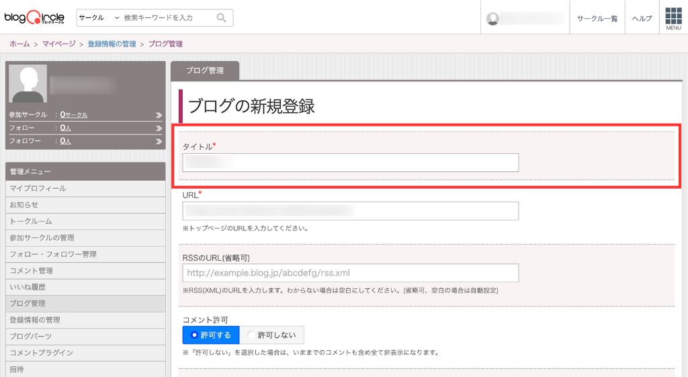
Task: Click 登録情報の管理 breadcrumb link
Action: [x=112, y=44]
